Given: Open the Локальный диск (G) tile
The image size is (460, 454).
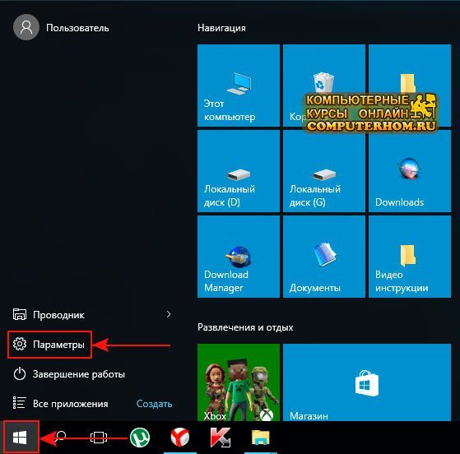Looking at the screenshot, I should pyautogui.click(x=324, y=171).
